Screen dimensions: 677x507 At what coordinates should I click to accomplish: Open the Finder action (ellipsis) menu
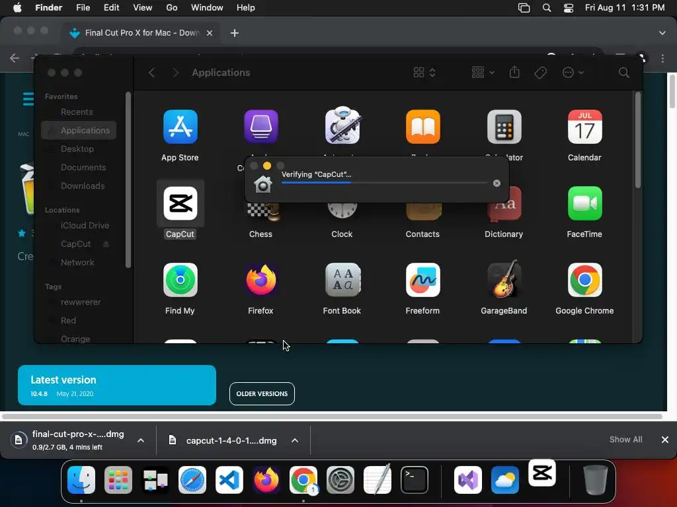coord(573,73)
